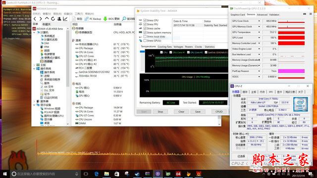Select Stability Test Started log row
317x178 pixels.
click(x=200, y=25)
